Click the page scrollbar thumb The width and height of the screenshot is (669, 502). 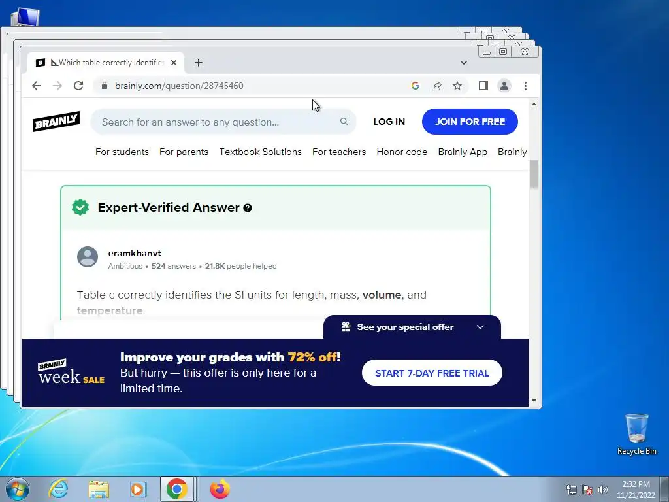[x=534, y=174]
